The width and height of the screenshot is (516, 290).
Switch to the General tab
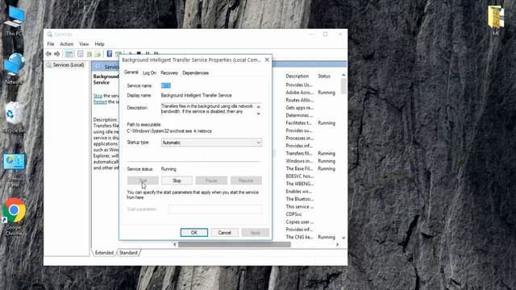131,72
